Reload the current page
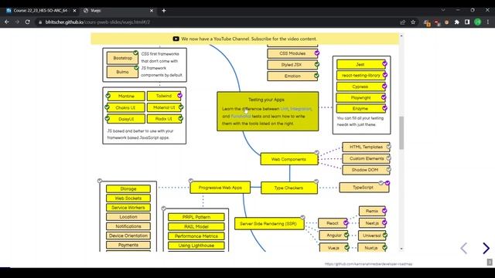 (28, 22)
